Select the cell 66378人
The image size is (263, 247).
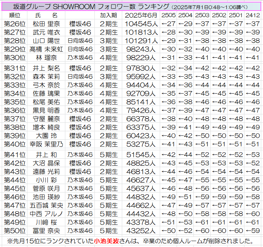click(141, 119)
